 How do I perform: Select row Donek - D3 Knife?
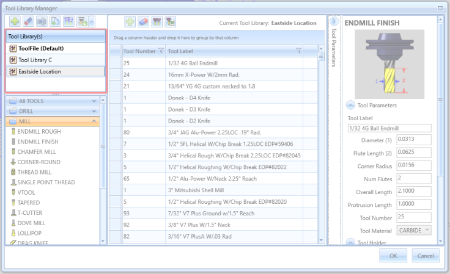pos(214,109)
